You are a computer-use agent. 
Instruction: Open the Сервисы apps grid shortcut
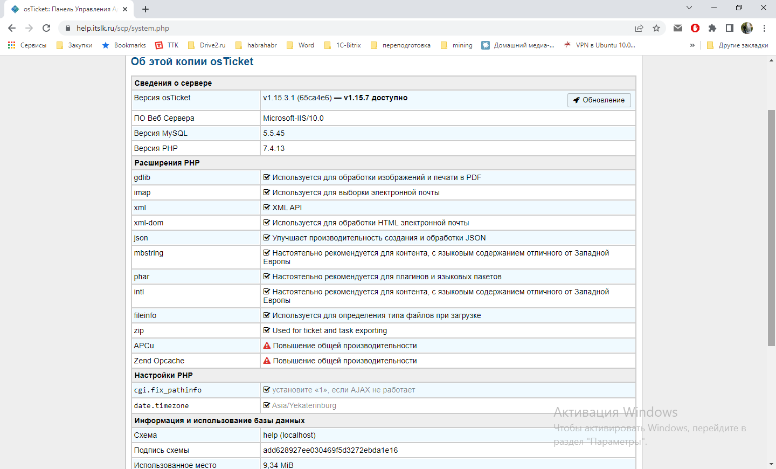(x=27, y=45)
